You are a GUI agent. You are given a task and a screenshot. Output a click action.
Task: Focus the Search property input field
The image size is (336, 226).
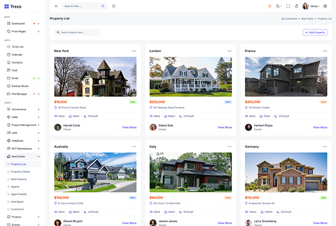point(78,33)
